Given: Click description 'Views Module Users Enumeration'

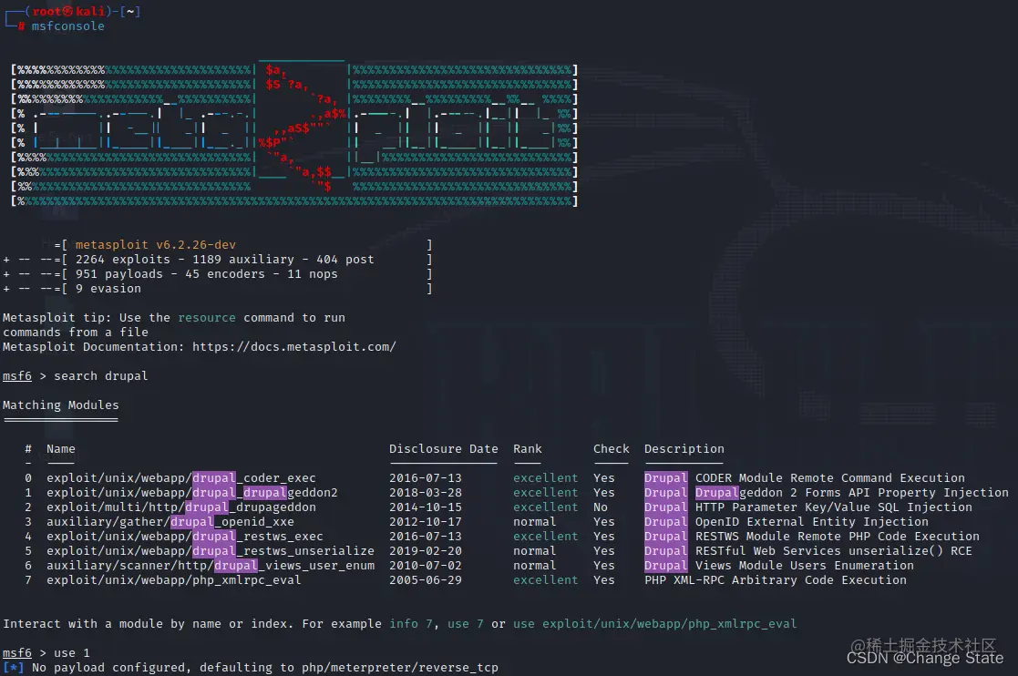Looking at the screenshot, I should [805, 565].
